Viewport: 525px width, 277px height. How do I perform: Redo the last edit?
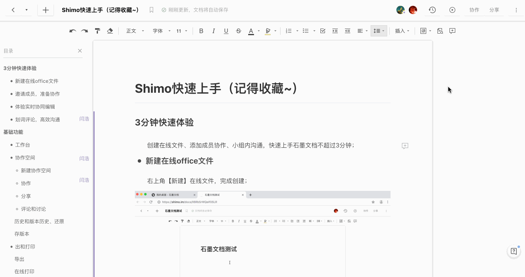coord(85,31)
